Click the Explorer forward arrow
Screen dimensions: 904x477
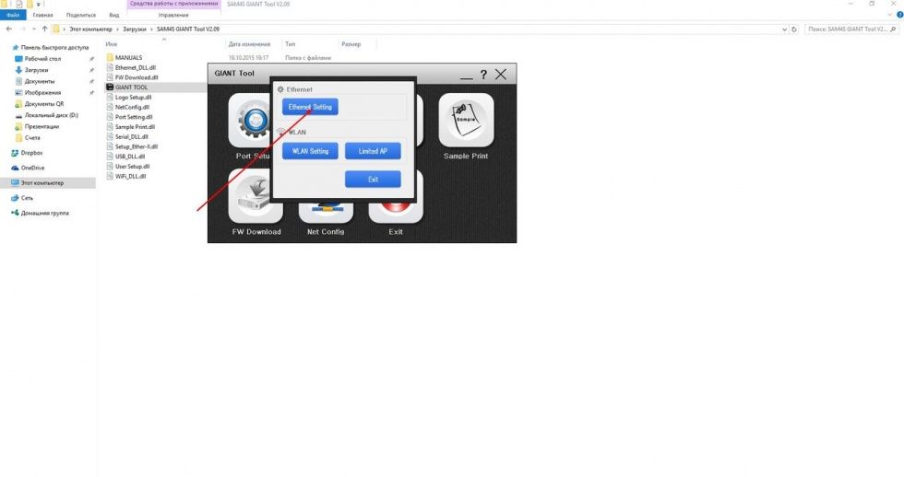pyautogui.click(x=23, y=29)
